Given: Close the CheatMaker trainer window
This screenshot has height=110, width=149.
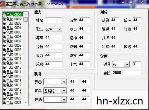Looking at the screenshot, I should (x=142, y=2).
